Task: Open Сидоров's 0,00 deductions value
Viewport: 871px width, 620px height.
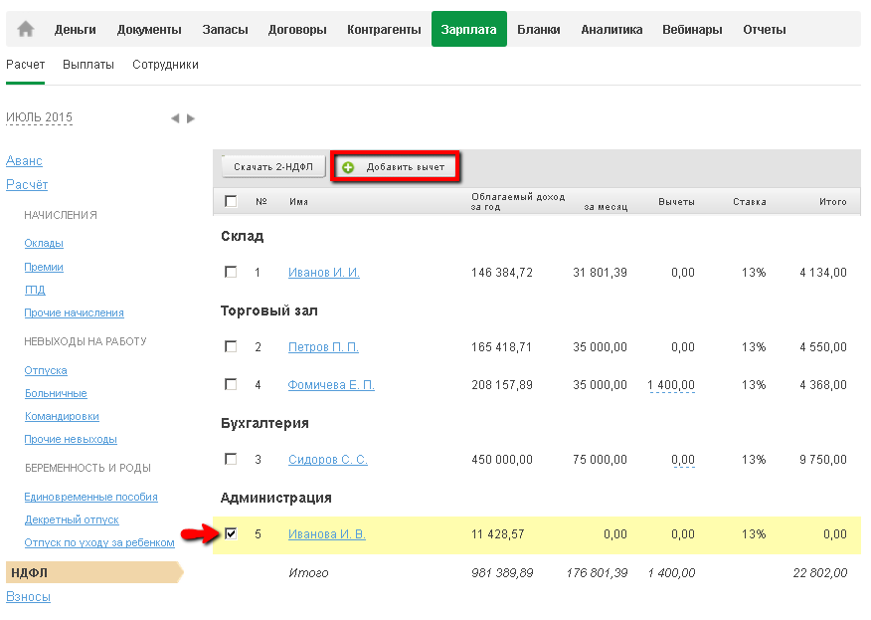Action: click(682, 460)
